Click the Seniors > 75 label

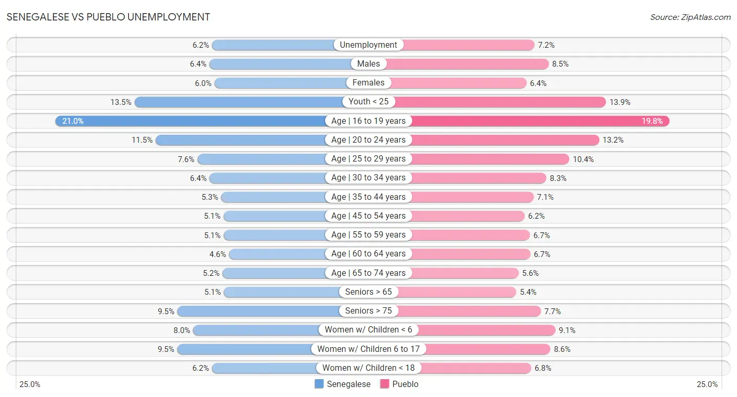(369, 311)
